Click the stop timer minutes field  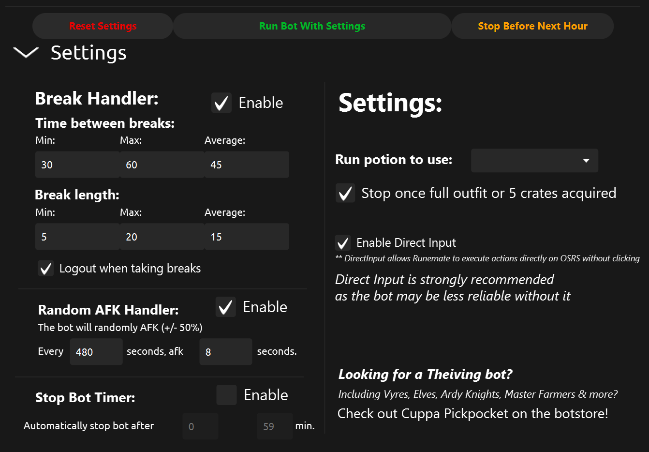click(x=275, y=426)
